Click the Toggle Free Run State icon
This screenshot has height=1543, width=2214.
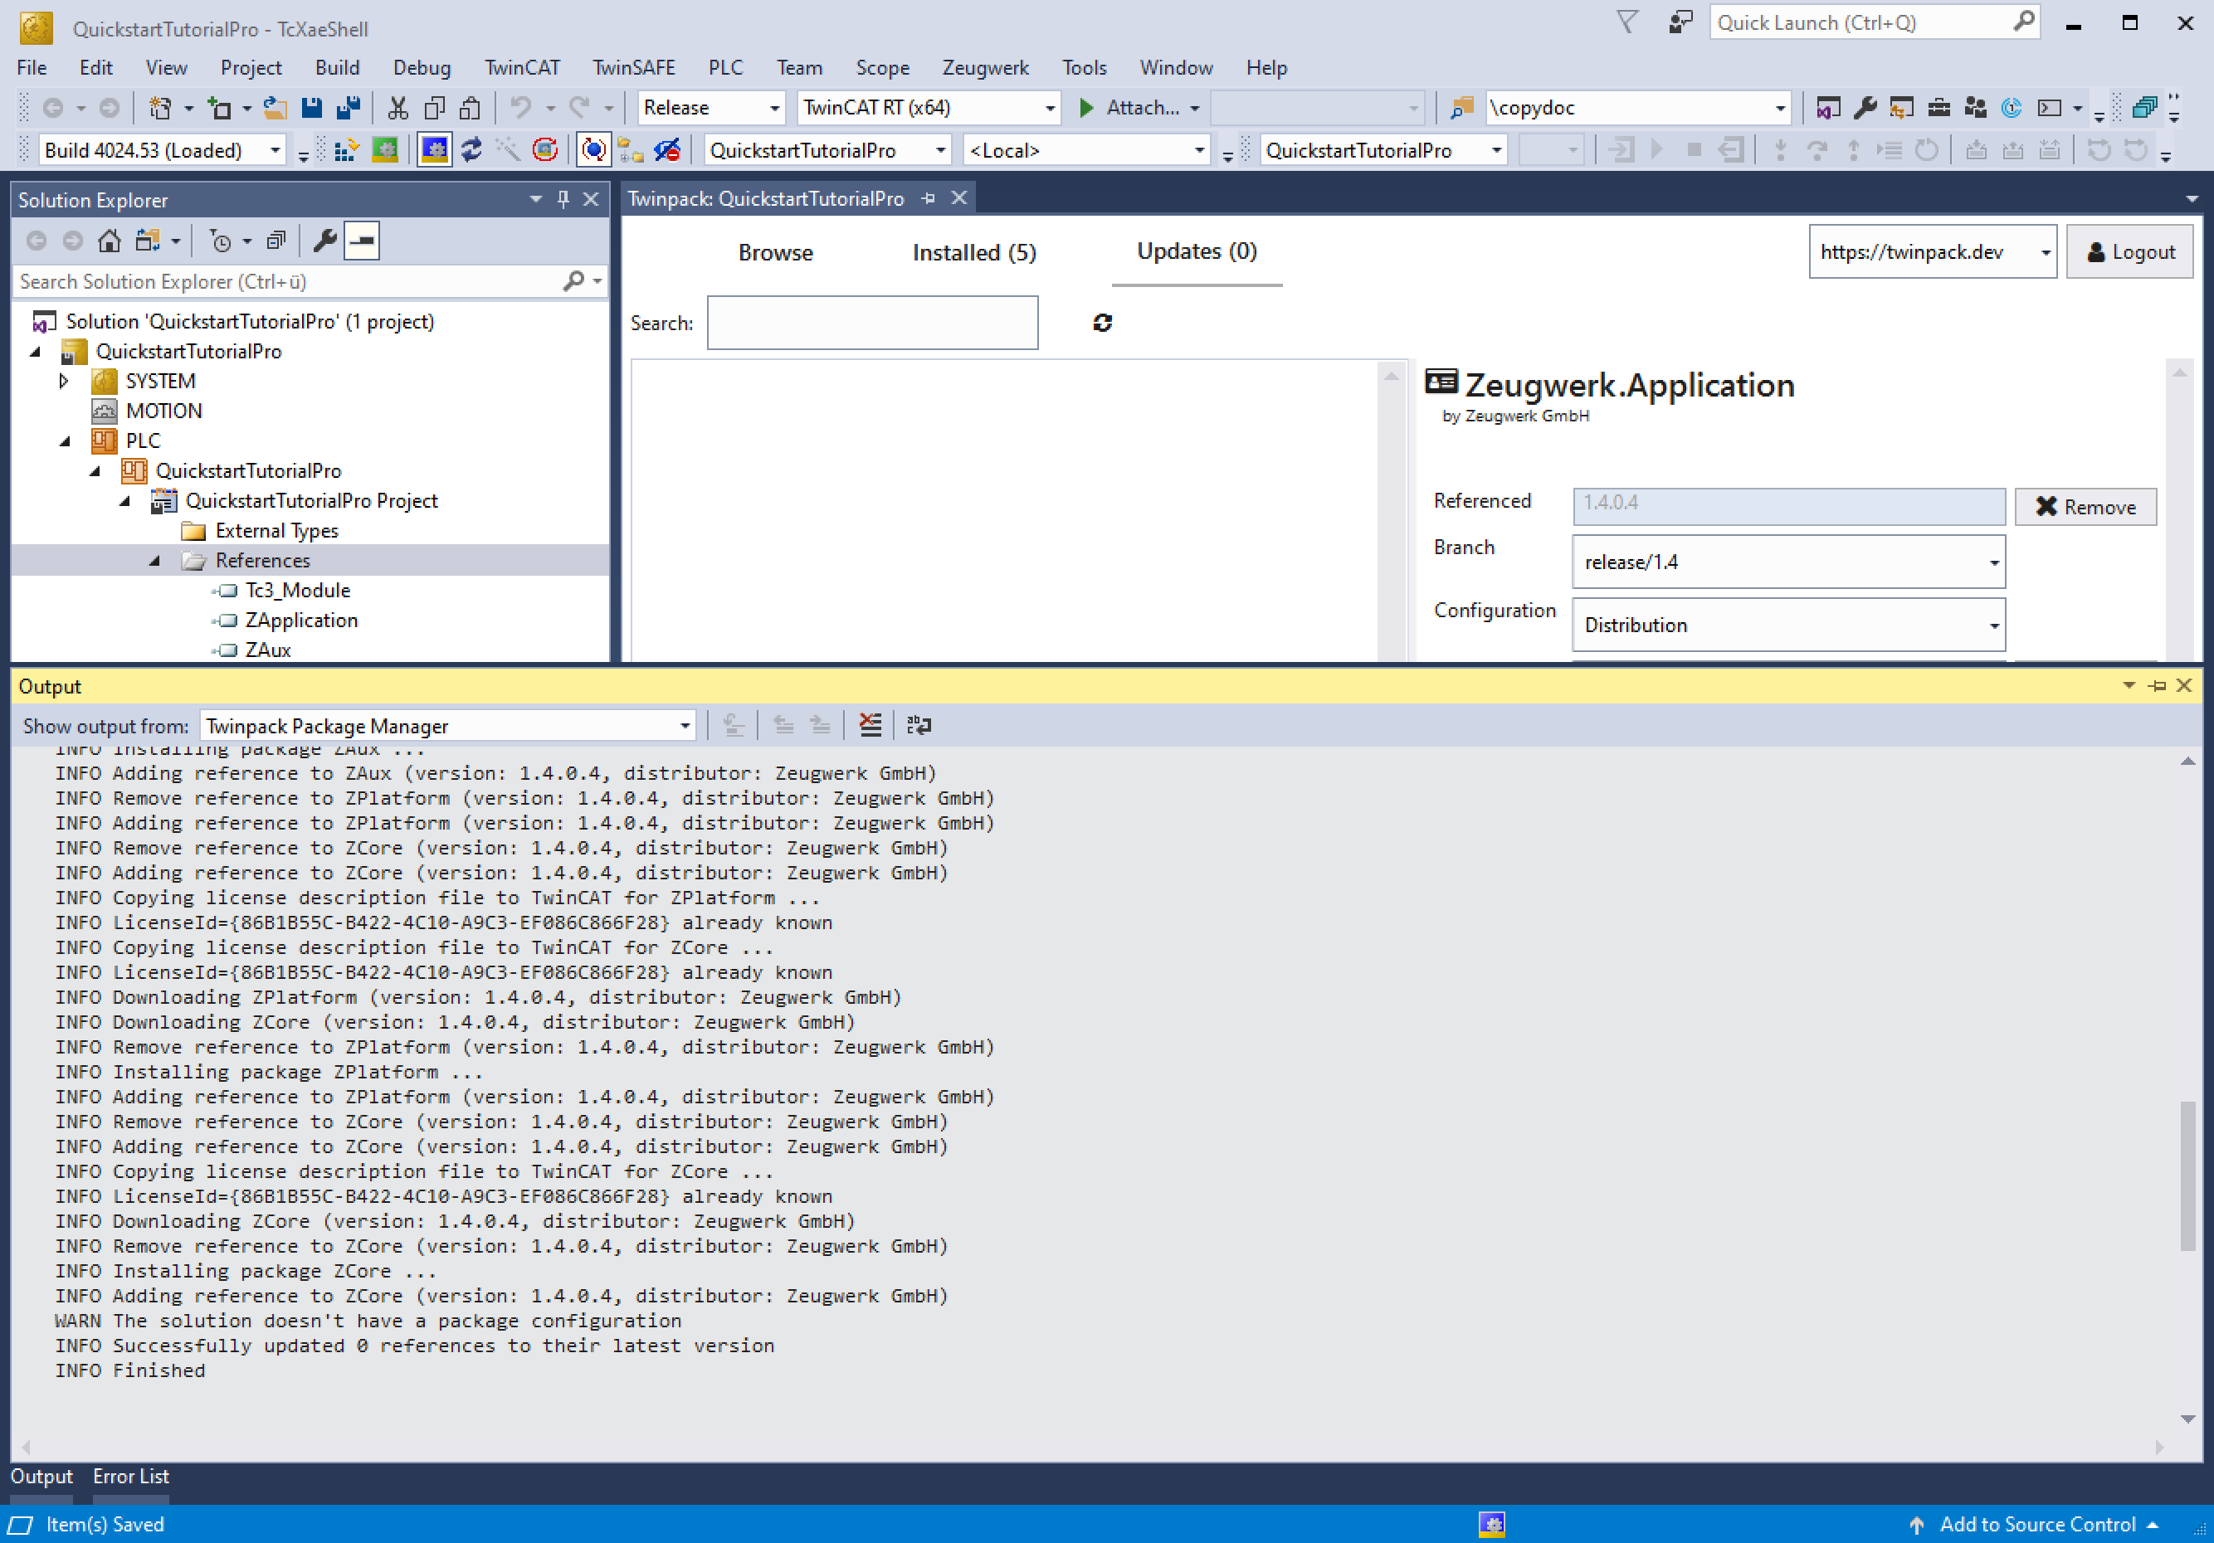click(545, 150)
